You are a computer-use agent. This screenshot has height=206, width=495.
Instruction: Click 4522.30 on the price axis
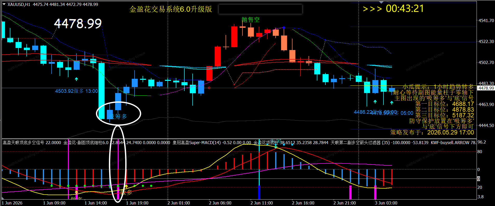point(486,41)
